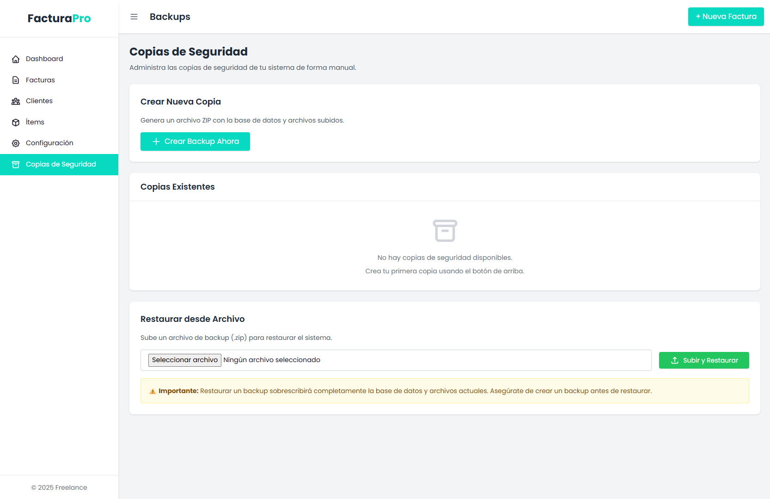770x499 pixels.
Task: Click the Ítems box icon
Action: (16, 122)
